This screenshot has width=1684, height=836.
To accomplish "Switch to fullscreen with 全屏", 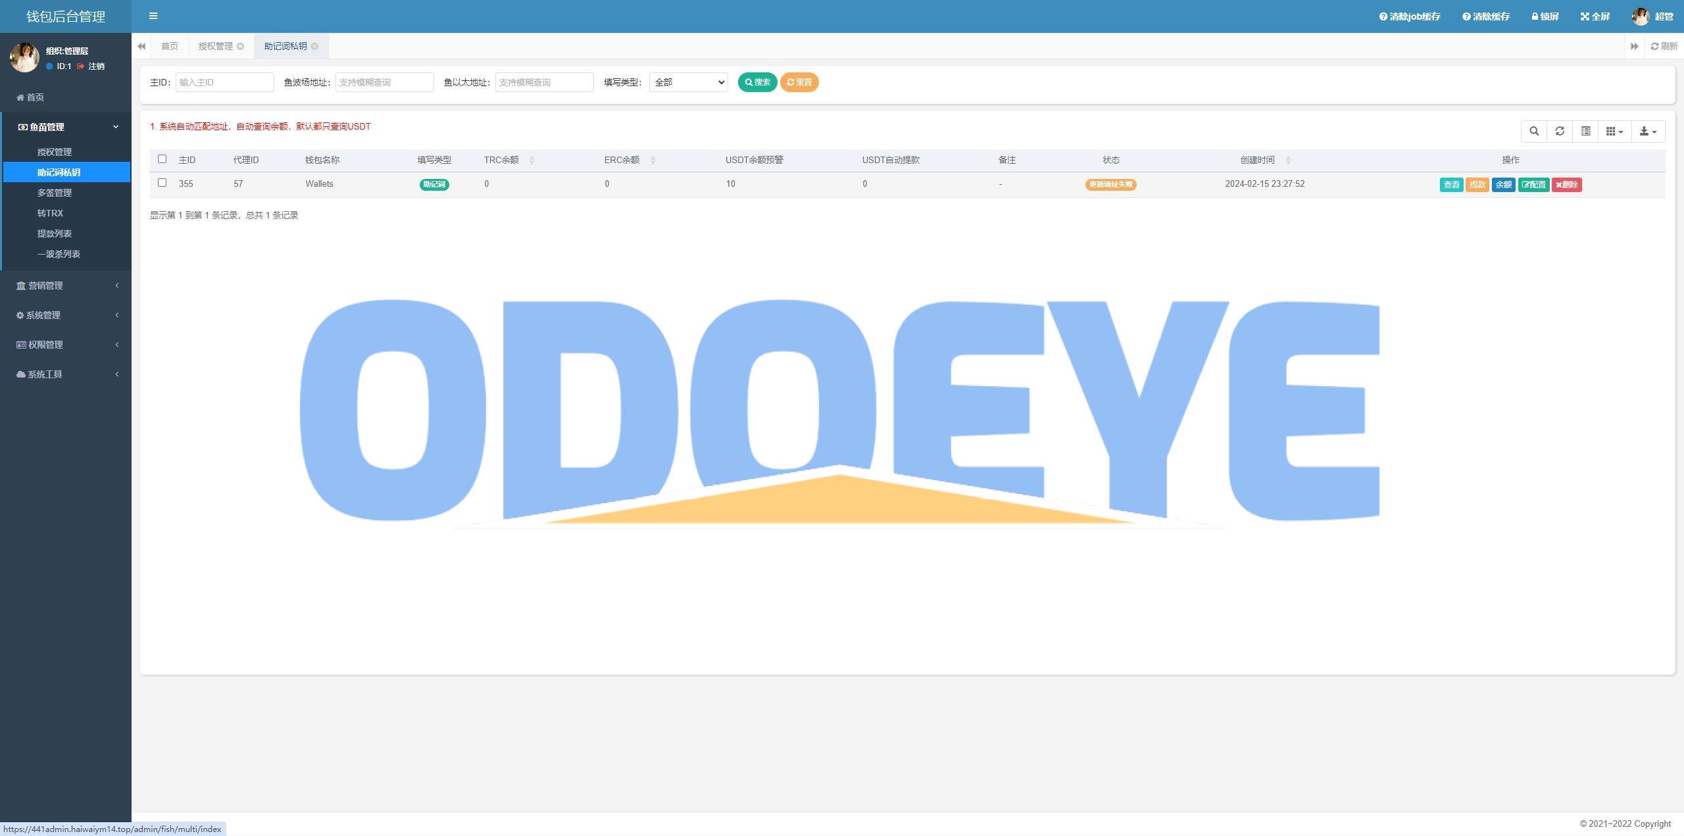I will tap(1595, 16).
